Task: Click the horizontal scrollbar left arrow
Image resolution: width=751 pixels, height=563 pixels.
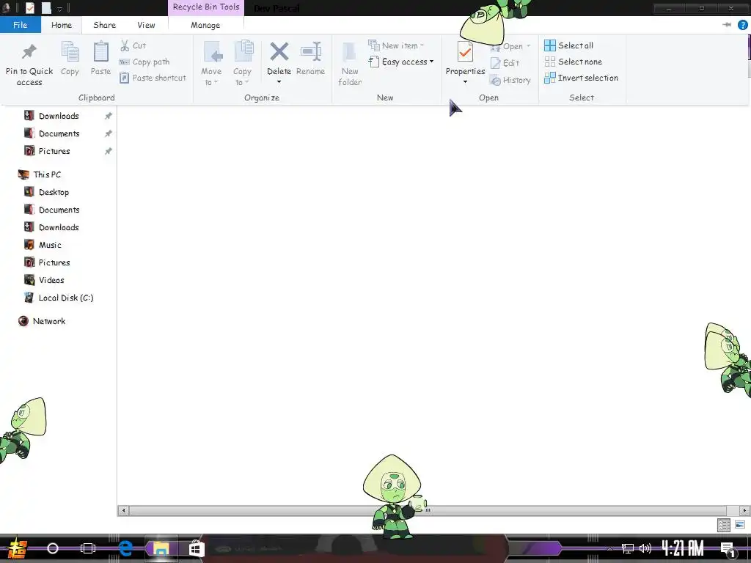Action: [123, 511]
